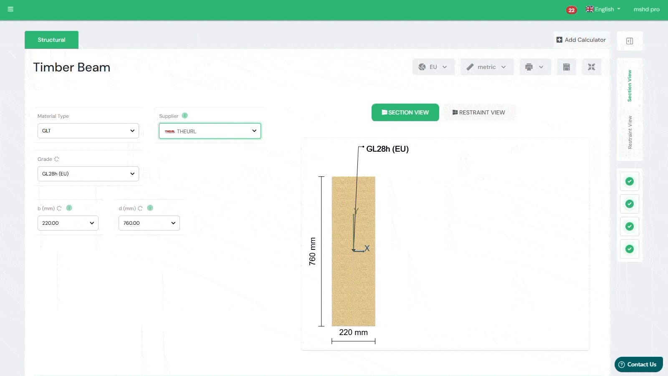Open the Material Type dropdown

click(x=88, y=131)
